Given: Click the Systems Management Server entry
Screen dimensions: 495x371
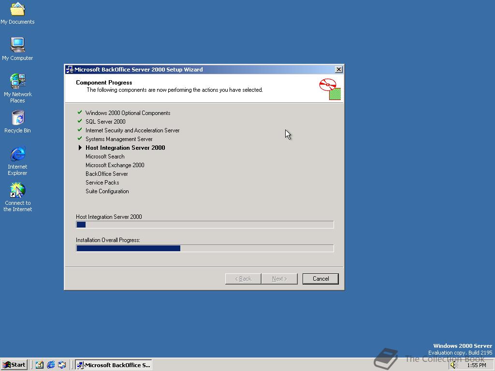Looking at the screenshot, I should coord(119,139).
